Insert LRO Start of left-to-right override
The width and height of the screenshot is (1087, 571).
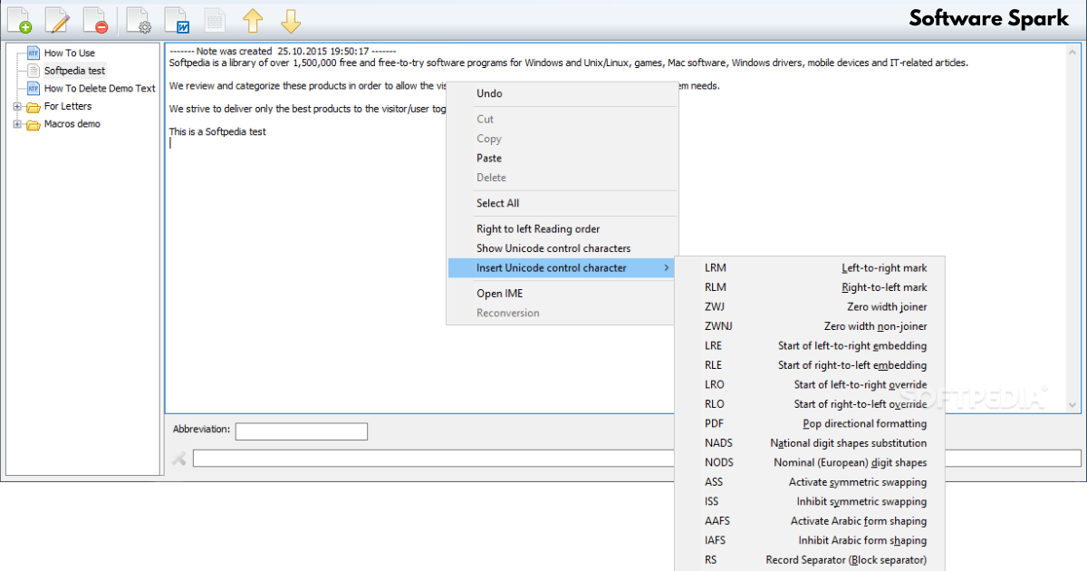[810, 384]
